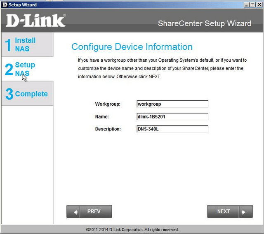
Task: Click the D-Link logo in the header
Action: pyautogui.click(x=36, y=20)
